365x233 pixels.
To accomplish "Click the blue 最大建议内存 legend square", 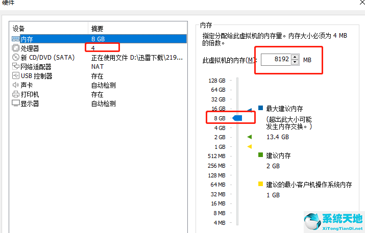I will coord(260,108).
